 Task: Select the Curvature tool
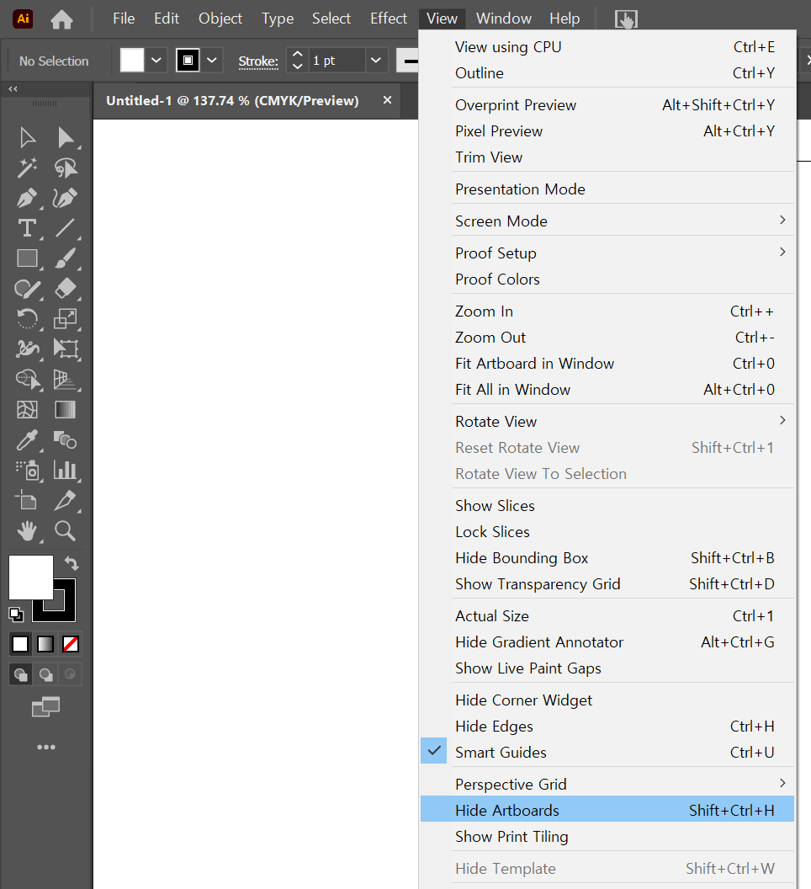65,198
